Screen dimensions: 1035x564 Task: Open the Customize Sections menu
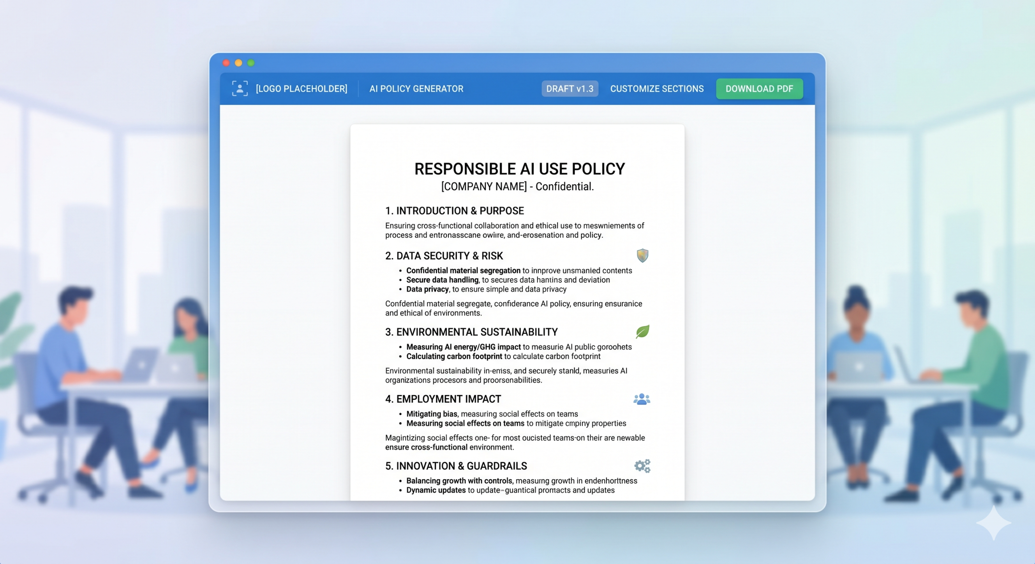pyautogui.click(x=657, y=88)
